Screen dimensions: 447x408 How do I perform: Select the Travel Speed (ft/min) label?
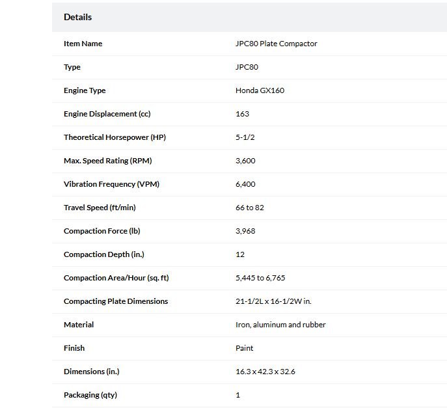pos(100,208)
